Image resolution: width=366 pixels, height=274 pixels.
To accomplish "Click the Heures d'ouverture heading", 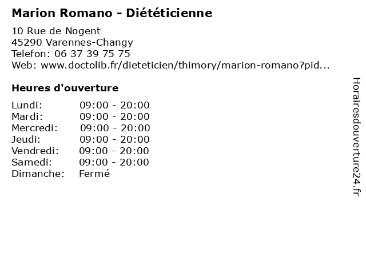I will 65,88.
